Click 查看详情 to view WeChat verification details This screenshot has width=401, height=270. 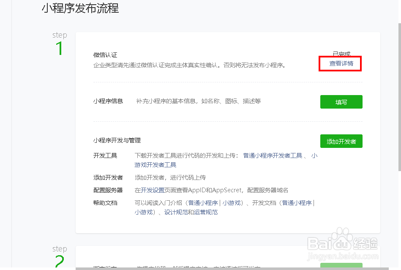coord(340,63)
